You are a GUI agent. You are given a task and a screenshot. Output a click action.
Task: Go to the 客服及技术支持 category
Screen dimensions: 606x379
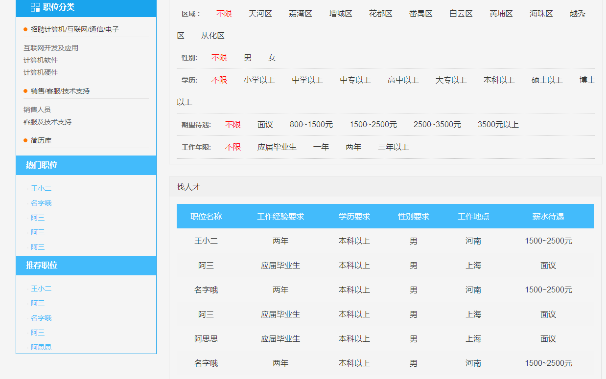pyautogui.click(x=47, y=122)
